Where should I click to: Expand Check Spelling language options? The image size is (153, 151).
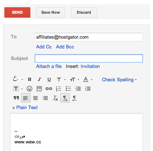[x=136, y=80]
